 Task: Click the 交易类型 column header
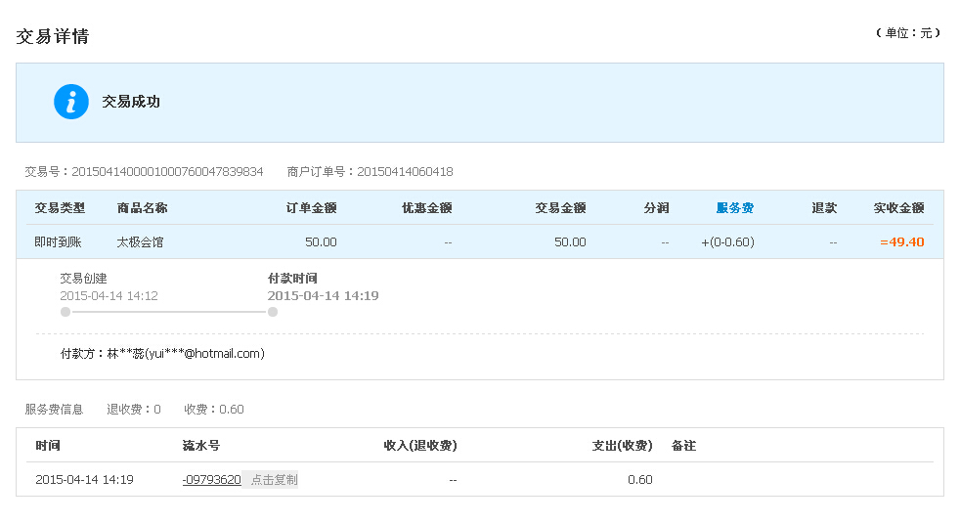(x=60, y=208)
